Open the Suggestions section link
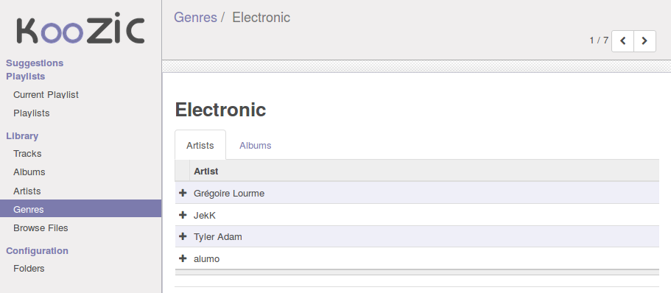Viewport: 671px width, 293px height. 35,63
